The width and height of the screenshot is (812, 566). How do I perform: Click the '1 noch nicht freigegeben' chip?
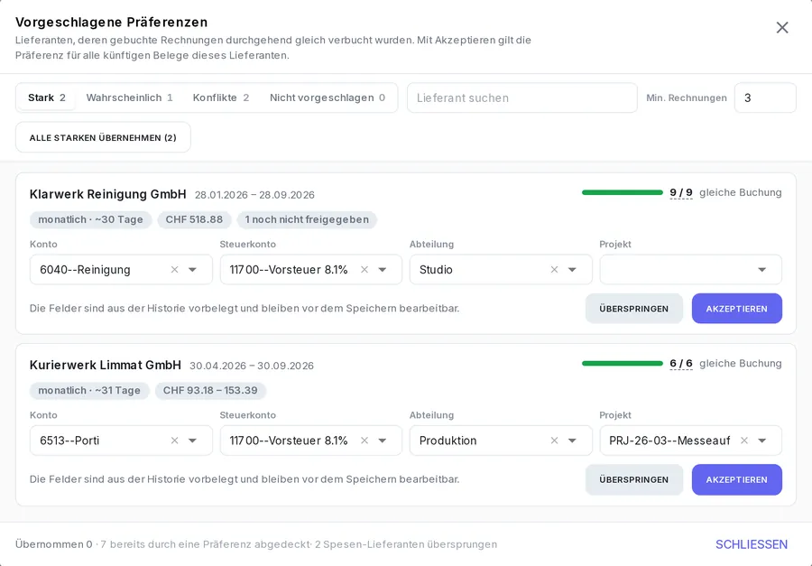tap(307, 219)
